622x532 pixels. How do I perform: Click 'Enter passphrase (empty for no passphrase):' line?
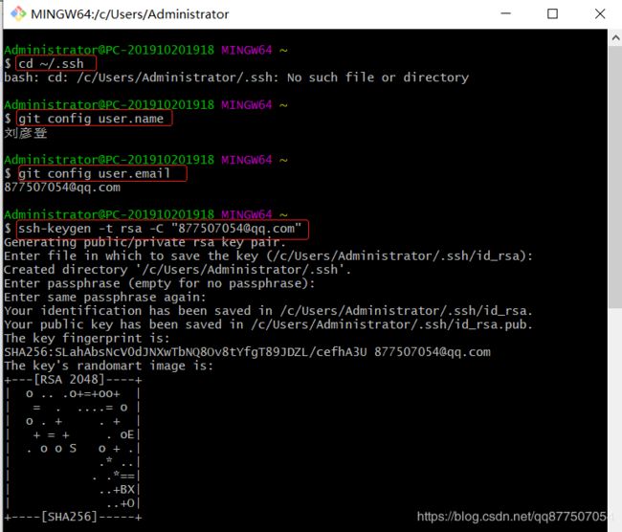160,283
